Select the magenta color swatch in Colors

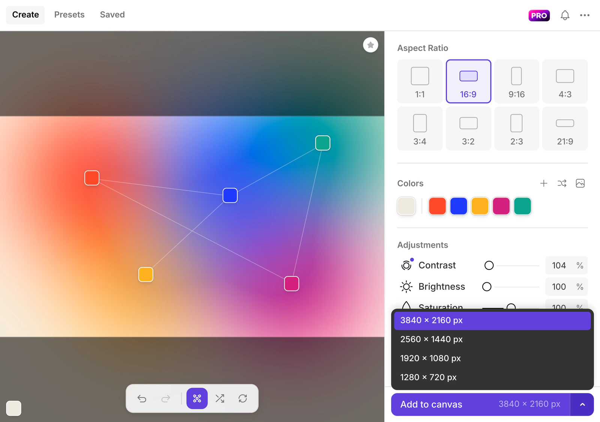click(501, 206)
